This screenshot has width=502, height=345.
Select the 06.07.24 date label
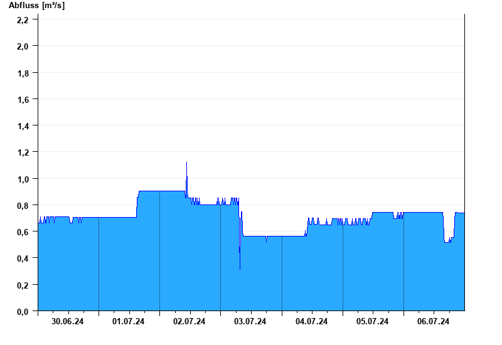coord(433,321)
